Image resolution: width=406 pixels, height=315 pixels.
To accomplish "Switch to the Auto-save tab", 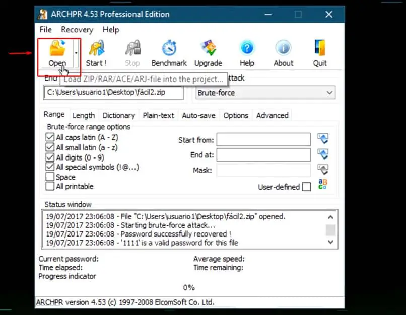I will tap(198, 115).
